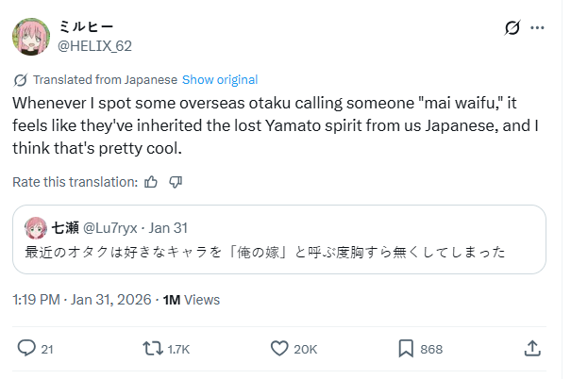Like the tweet with heart icon
This screenshot has height=379, width=571.
click(279, 348)
